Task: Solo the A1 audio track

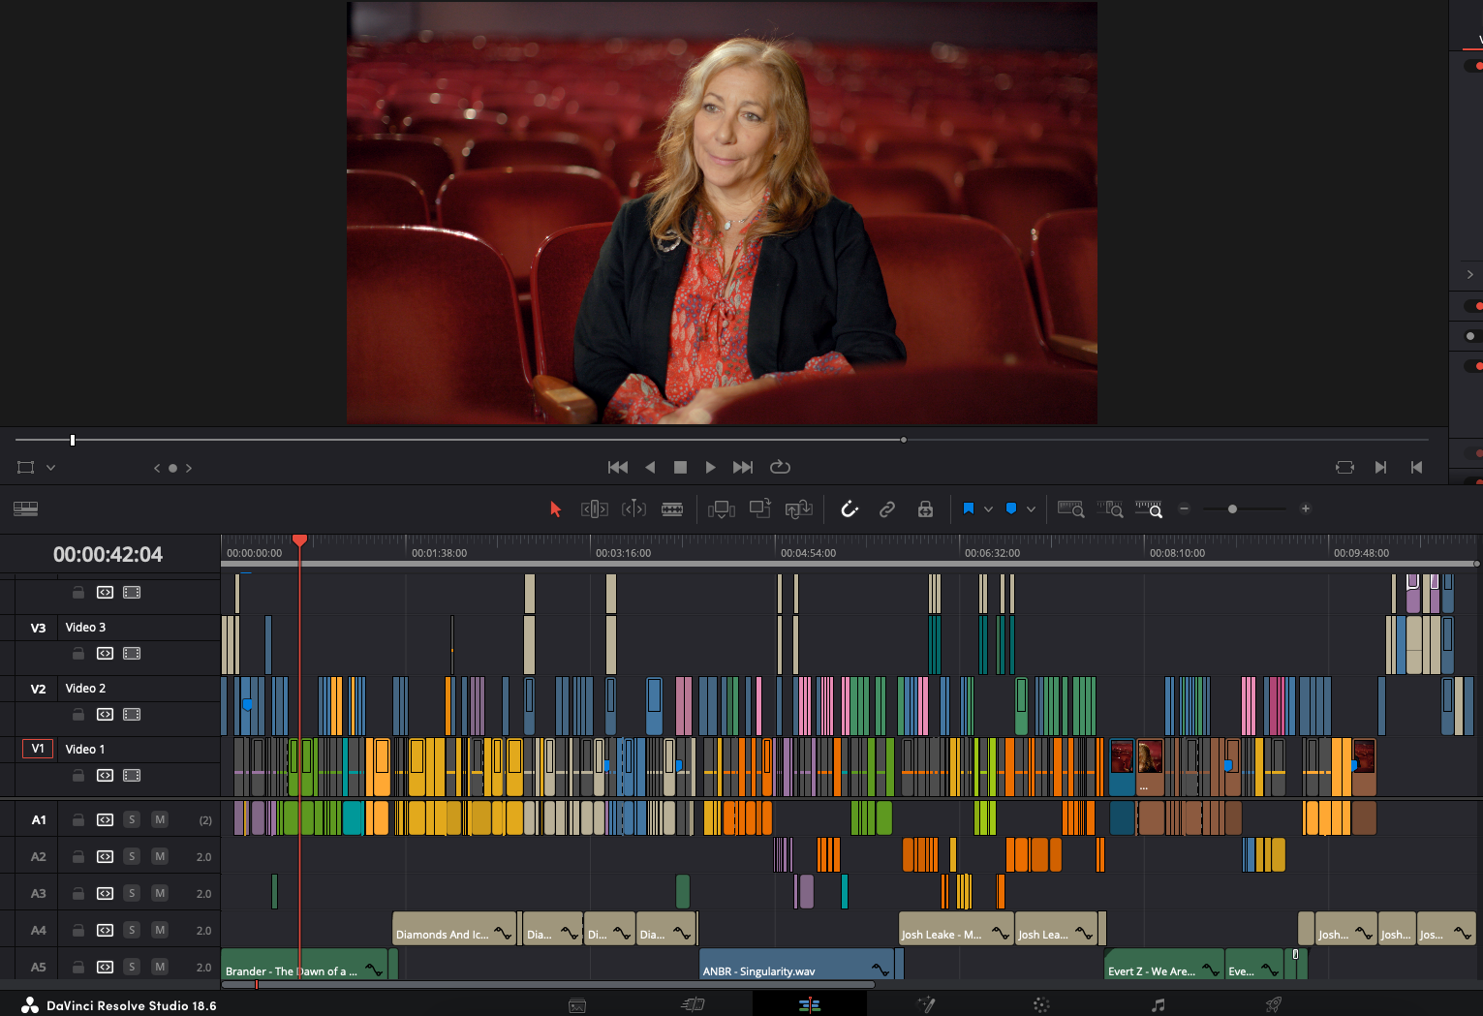Action: click(x=132, y=820)
